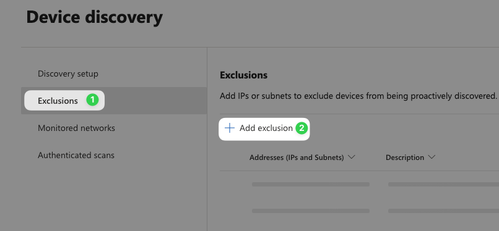Click the vertical divider beside the navigation

(x=207, y=140)
